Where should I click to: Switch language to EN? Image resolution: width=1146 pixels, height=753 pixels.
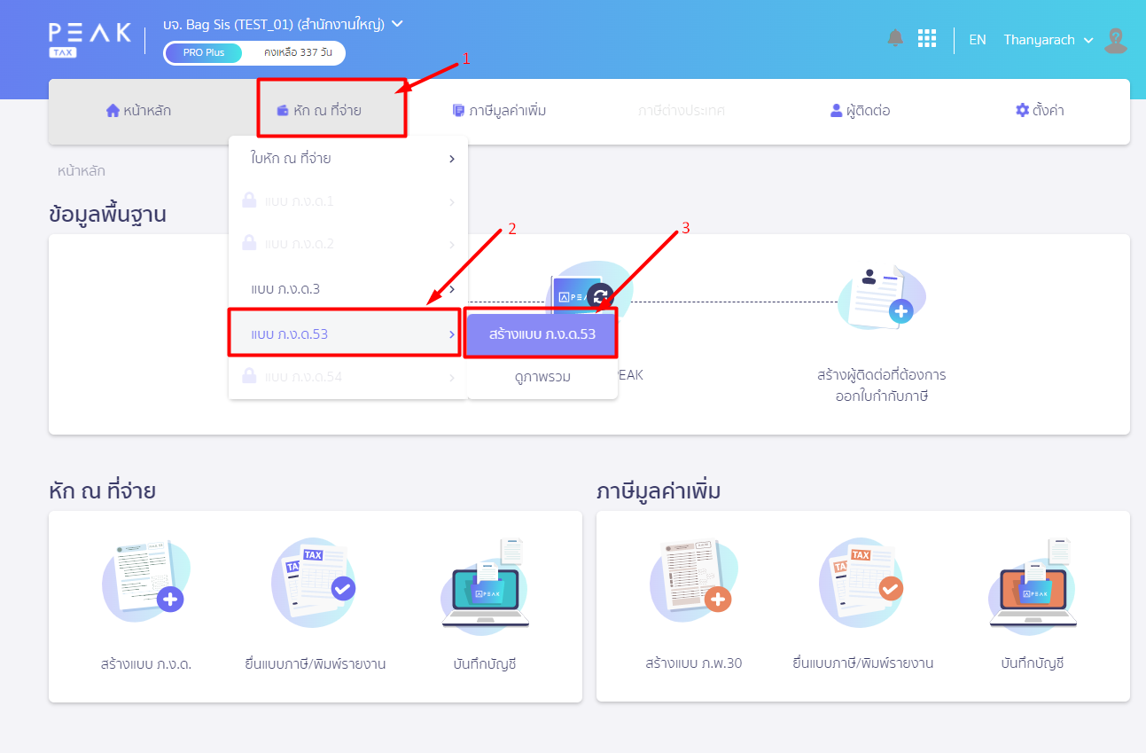click(x=977, y=40)
